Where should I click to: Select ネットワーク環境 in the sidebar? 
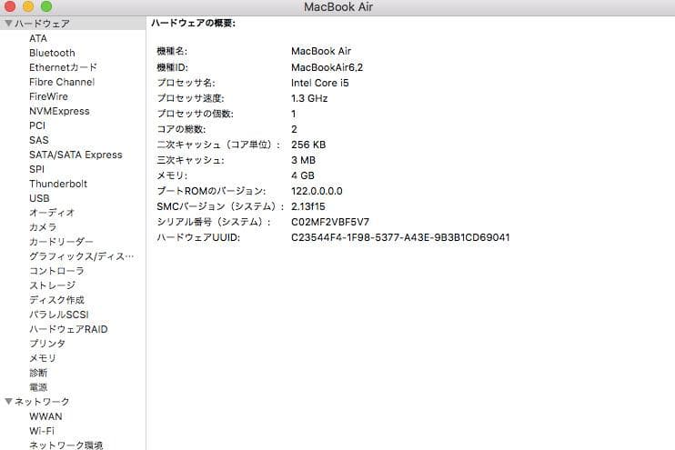[x=65, y=445]
